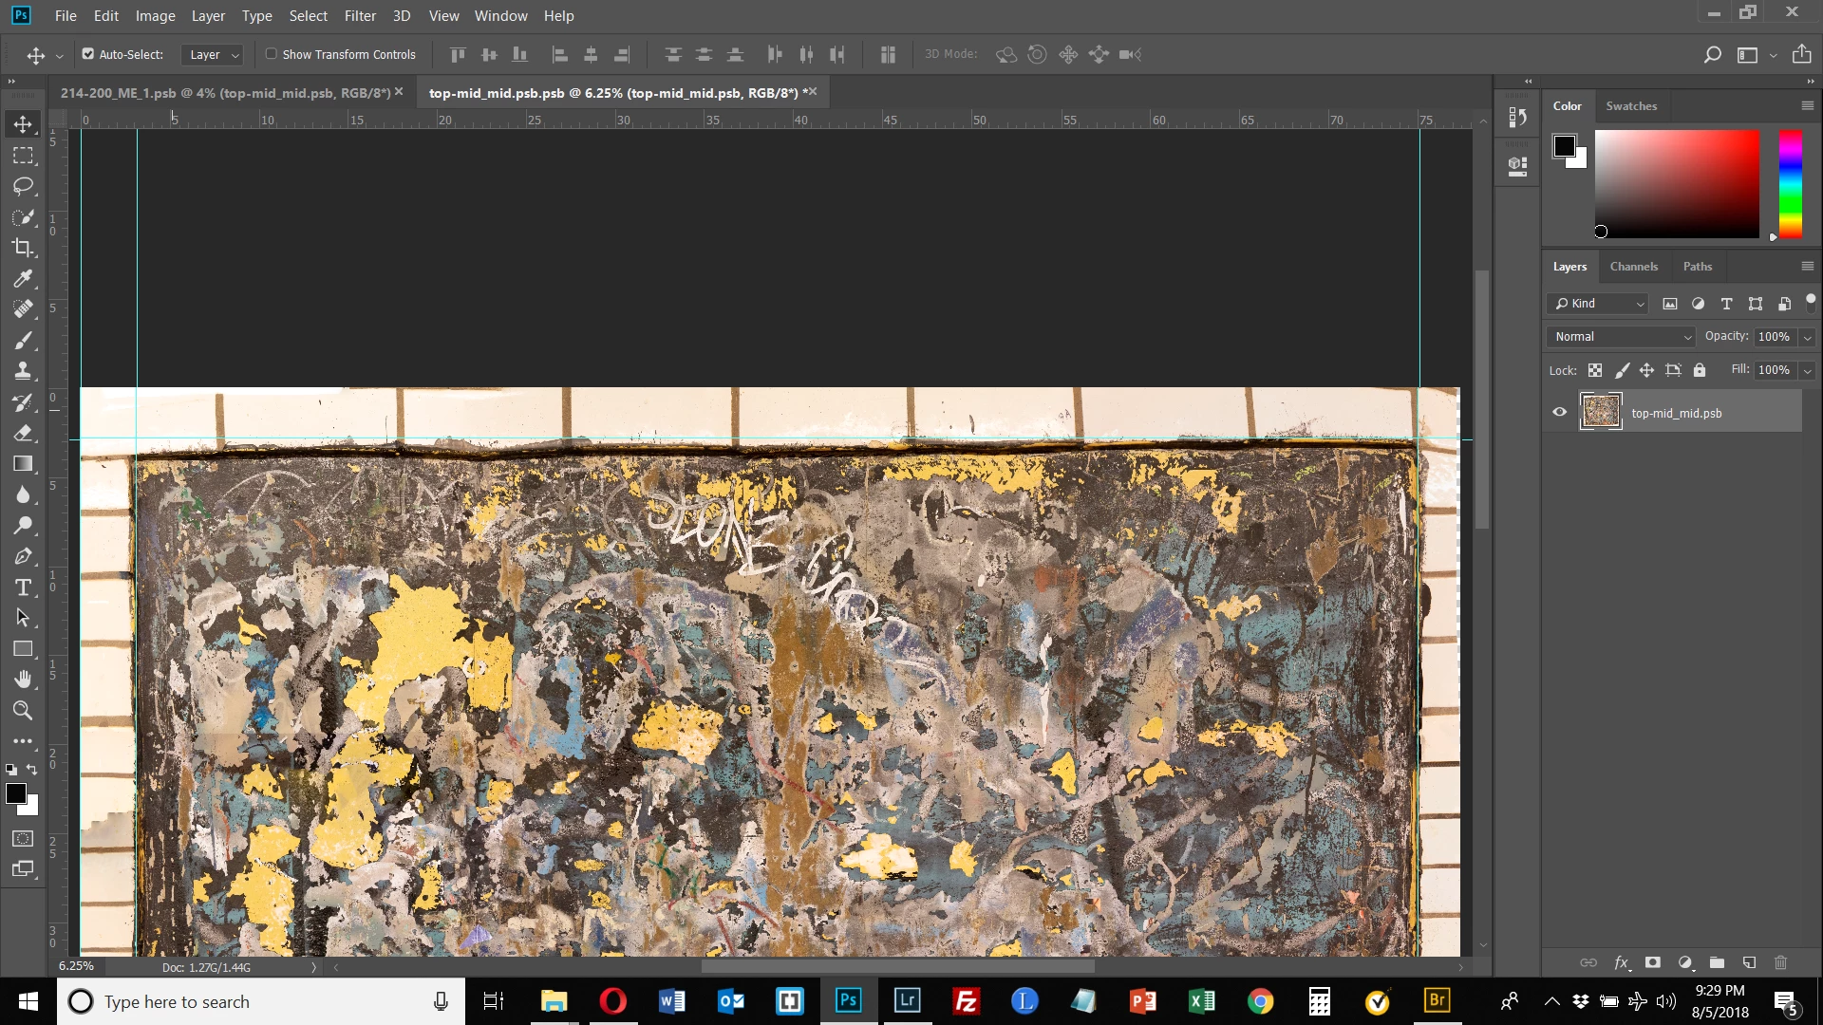Enable Show Transform Controls checkbox

pos(272,54)
